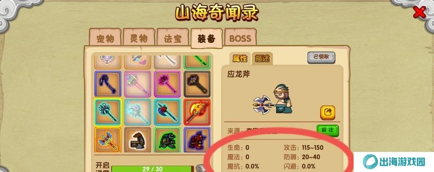The image size is (434, 172).
Task: Switch to the BOSS tab
Action: (x=240, y=37)
